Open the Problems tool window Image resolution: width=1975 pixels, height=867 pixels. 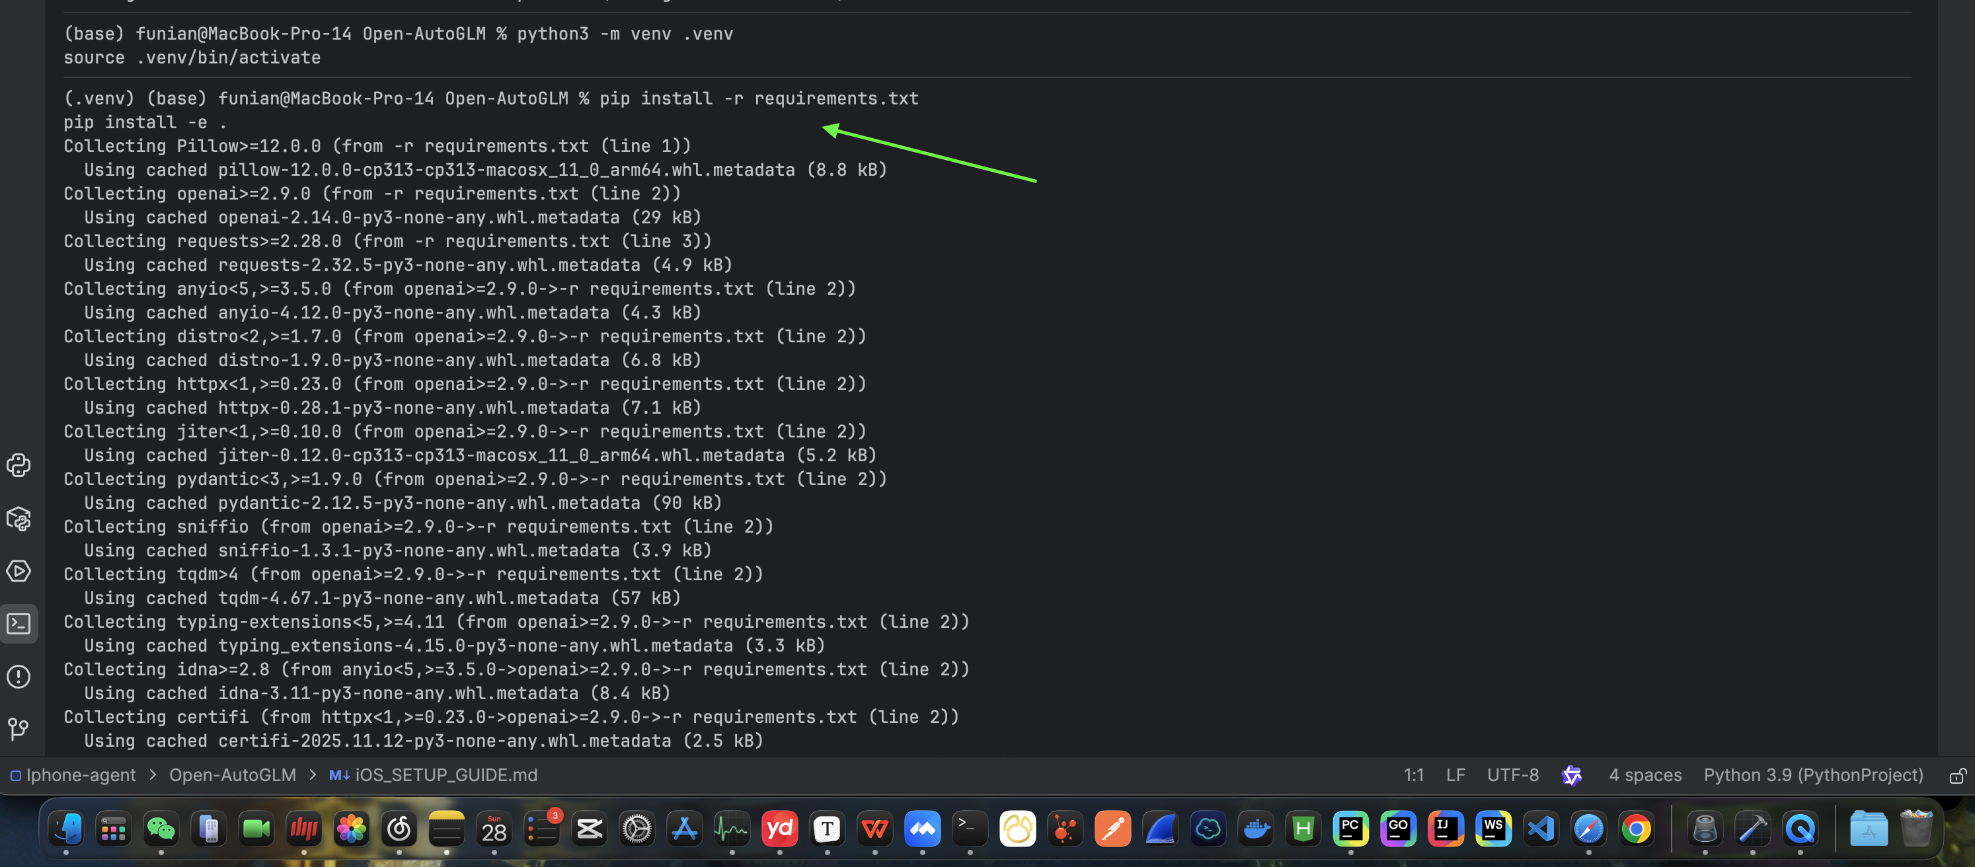[19, 677]
